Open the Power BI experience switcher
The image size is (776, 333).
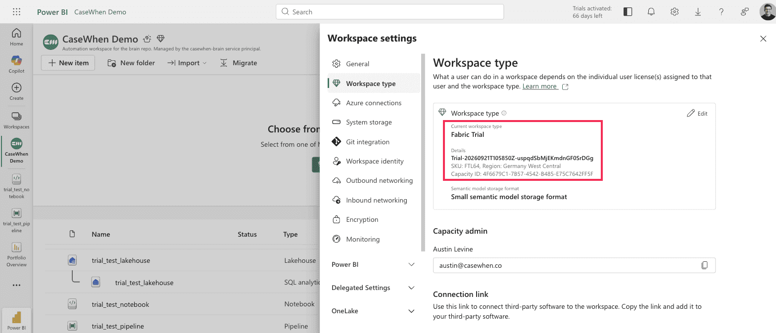point(17,320)
